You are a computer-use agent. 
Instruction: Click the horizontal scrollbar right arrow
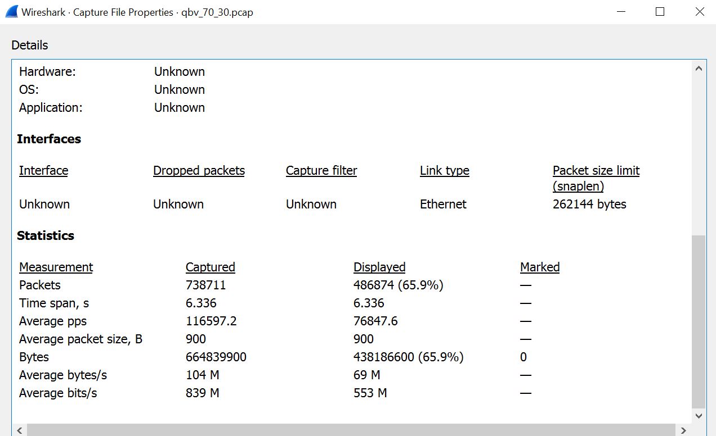click(x=683, y=430)
